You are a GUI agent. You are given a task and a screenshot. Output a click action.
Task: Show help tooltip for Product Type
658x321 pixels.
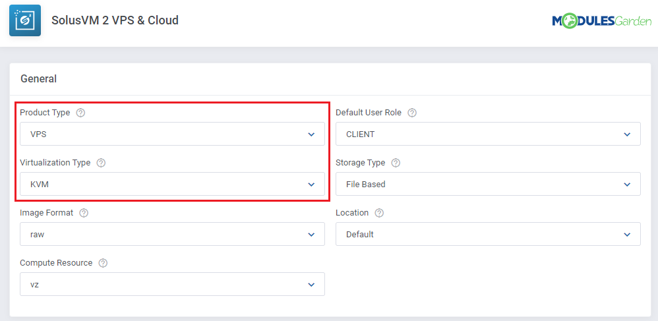coord(80,113)
